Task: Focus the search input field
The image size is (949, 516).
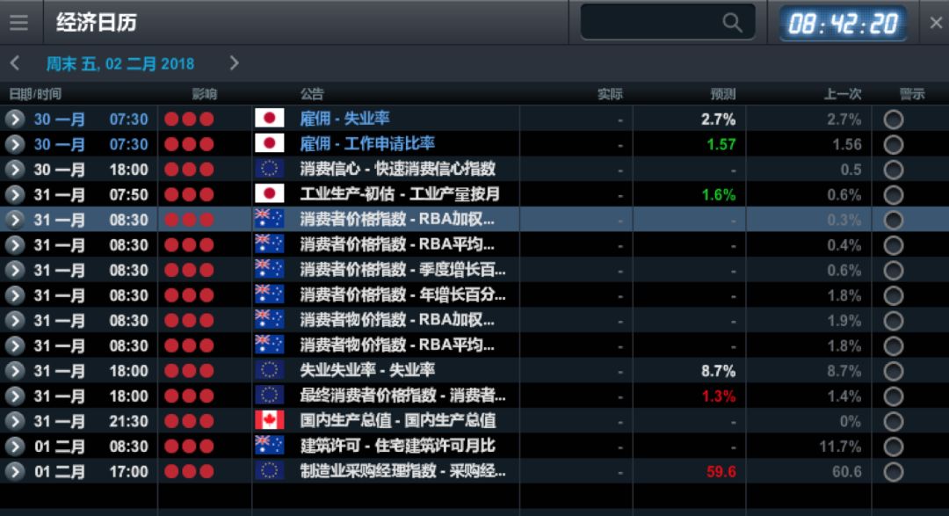Action: 668,22
